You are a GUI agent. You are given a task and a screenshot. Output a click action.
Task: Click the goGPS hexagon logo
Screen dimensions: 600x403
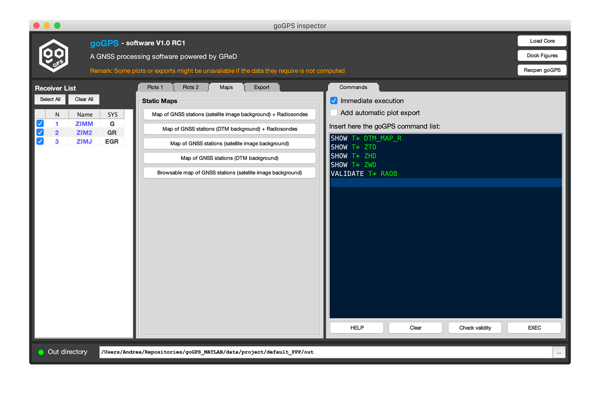tap(53, 56)
